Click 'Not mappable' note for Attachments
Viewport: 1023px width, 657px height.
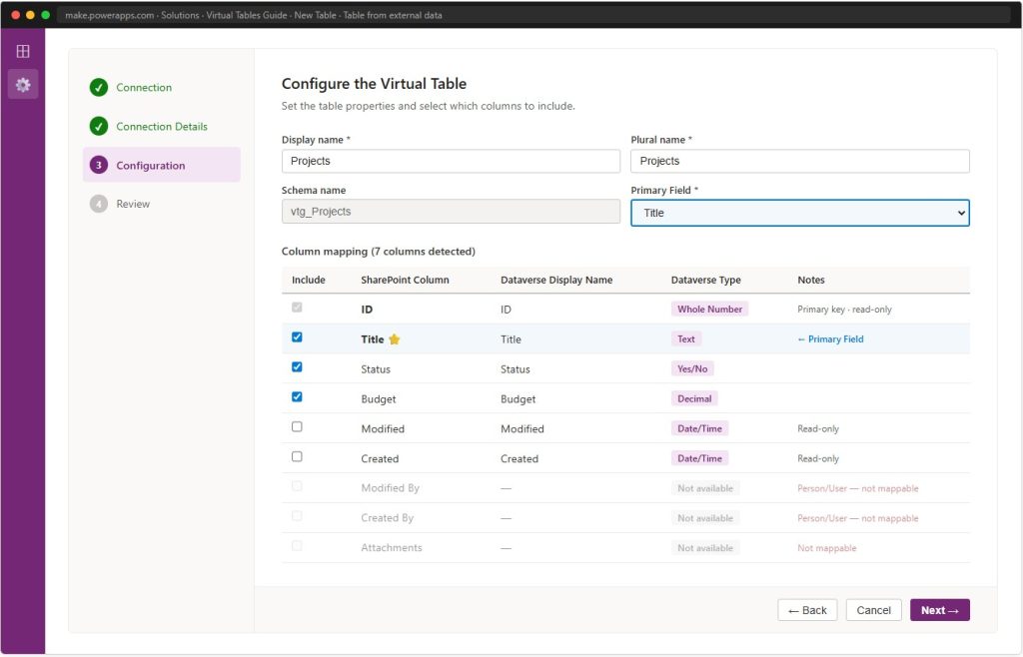(826, 548)
